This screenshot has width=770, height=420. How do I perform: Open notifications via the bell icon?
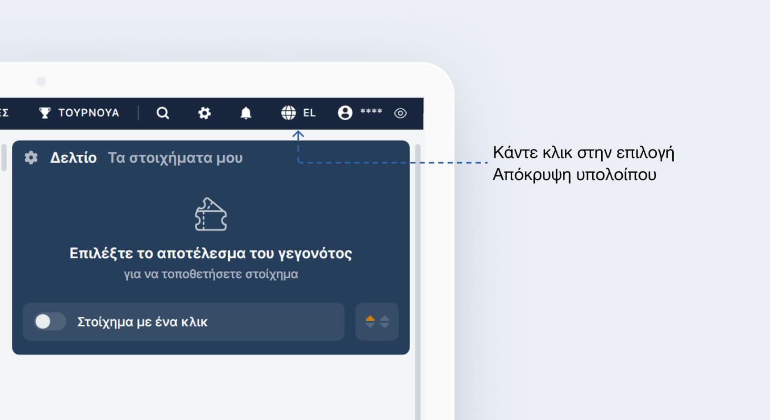click(246, 113)
